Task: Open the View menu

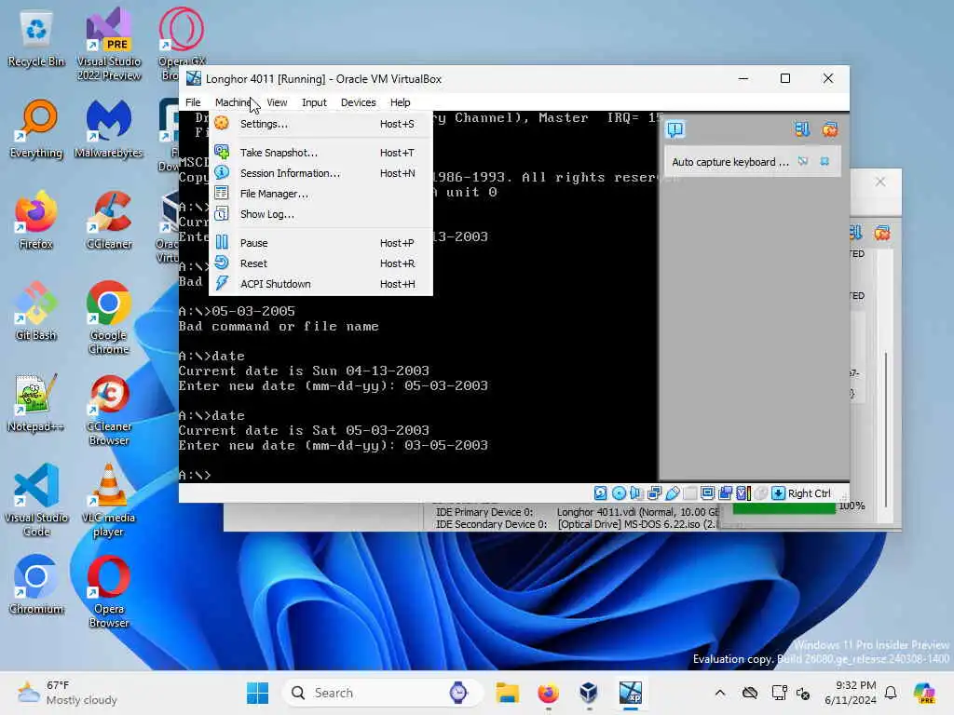Action: (277, 102)
